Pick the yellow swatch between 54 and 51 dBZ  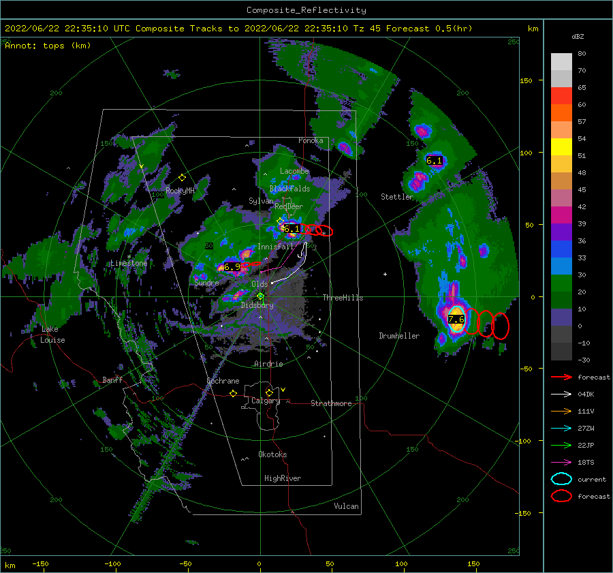tap(561, 146)
